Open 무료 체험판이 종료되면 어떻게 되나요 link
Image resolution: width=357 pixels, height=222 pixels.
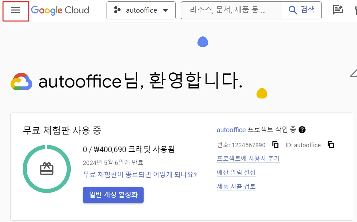click(x=140, y=175)
